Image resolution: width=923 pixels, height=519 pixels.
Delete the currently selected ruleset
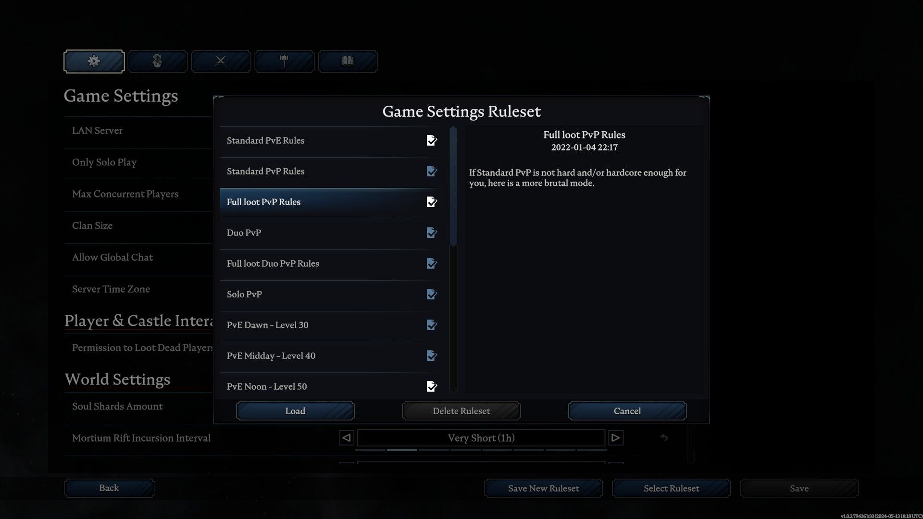pos(461,411)
